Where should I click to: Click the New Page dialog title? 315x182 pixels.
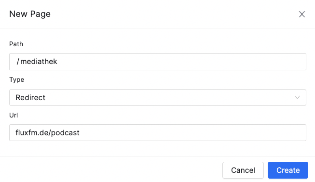click(30, 14)
